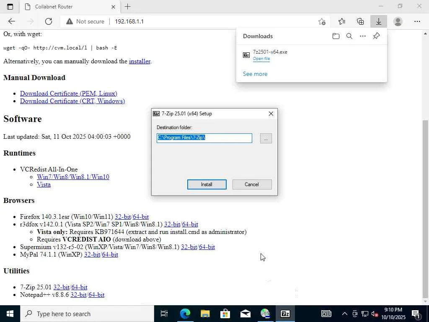Open VCRedist Win7/Win8/Win8.1/Win10 link
The image size is (429, 322).
[73, 177]
